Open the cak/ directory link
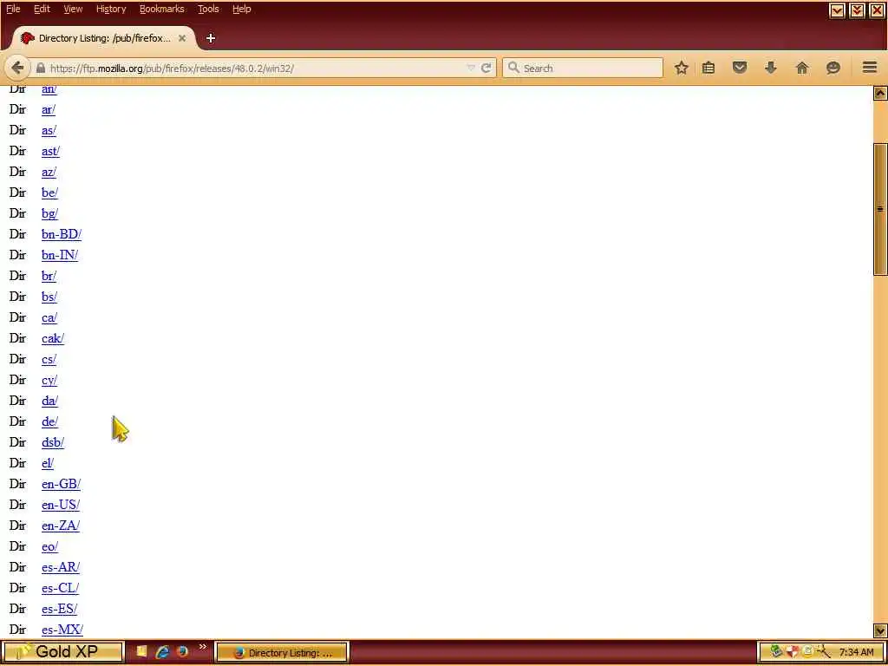 (53, 339)
